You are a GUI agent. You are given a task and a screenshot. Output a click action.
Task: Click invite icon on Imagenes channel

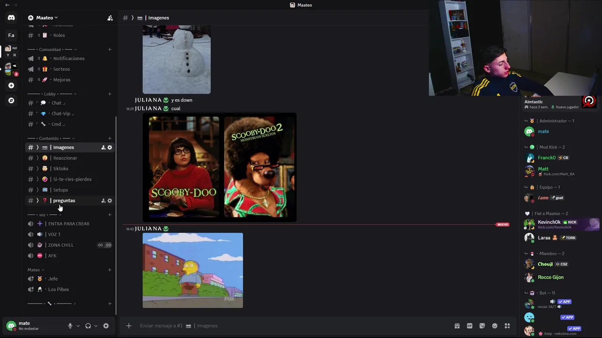point(103,147)
